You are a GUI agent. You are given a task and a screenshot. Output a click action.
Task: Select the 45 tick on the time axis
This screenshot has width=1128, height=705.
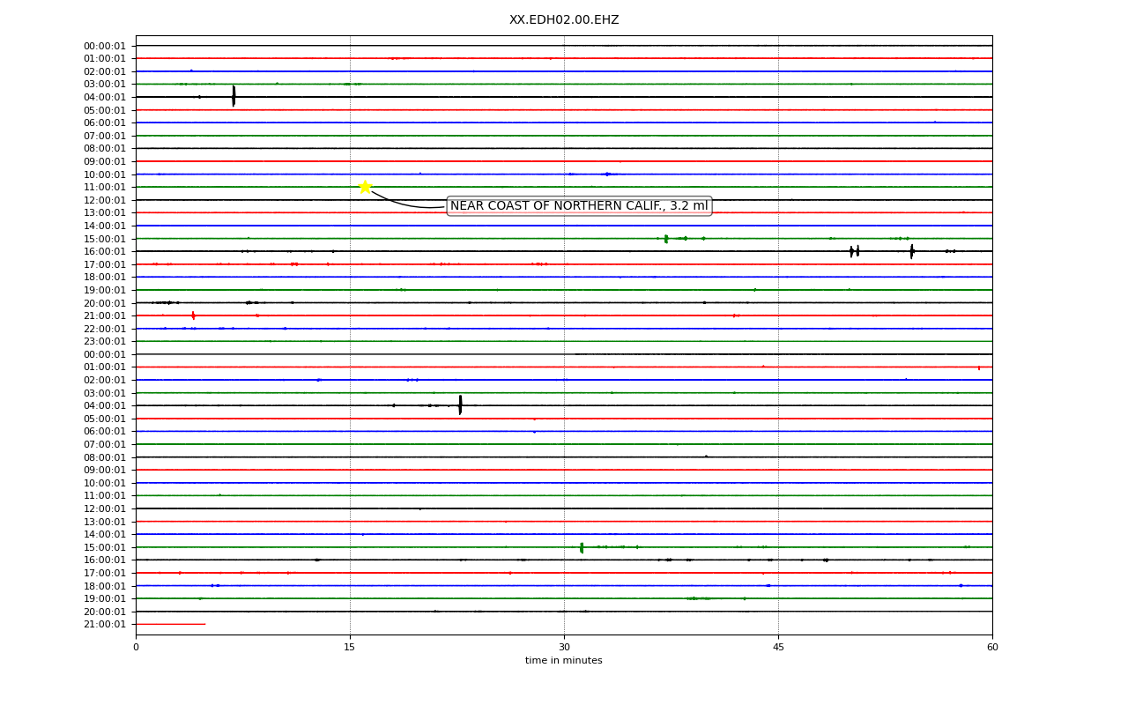pos(778,648)
